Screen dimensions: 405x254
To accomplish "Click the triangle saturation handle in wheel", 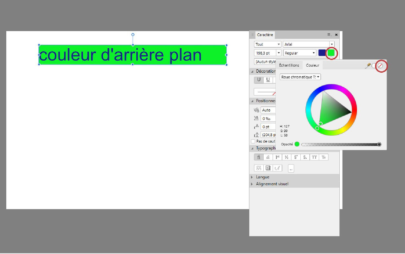I will tap(321, 124).
